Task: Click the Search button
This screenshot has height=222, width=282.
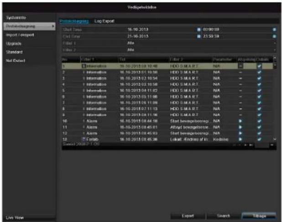Action: click(224, 216)
